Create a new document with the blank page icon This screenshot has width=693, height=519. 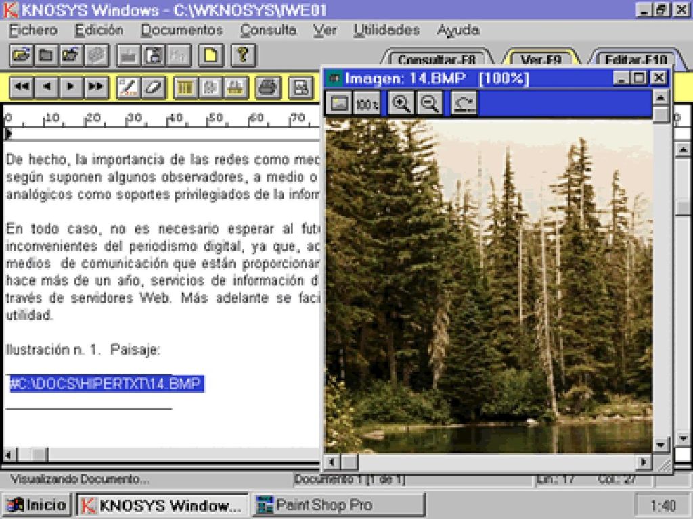(x=210, y=56)
